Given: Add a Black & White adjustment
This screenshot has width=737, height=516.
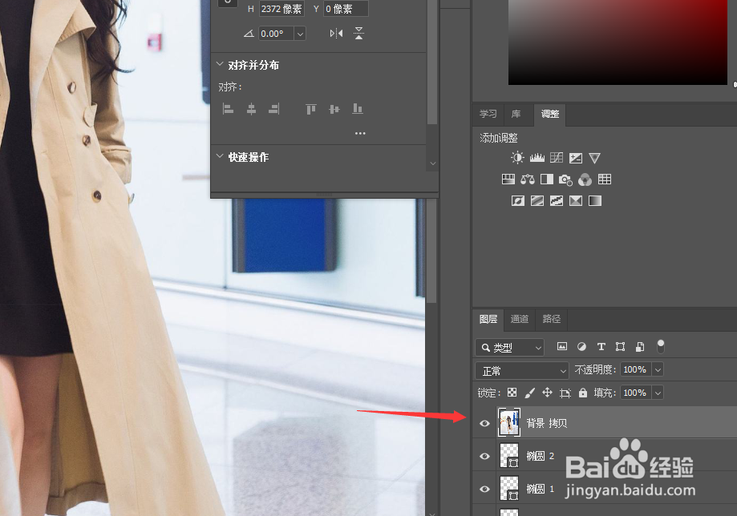Looking at the screenshot, I should click(547, 179).
